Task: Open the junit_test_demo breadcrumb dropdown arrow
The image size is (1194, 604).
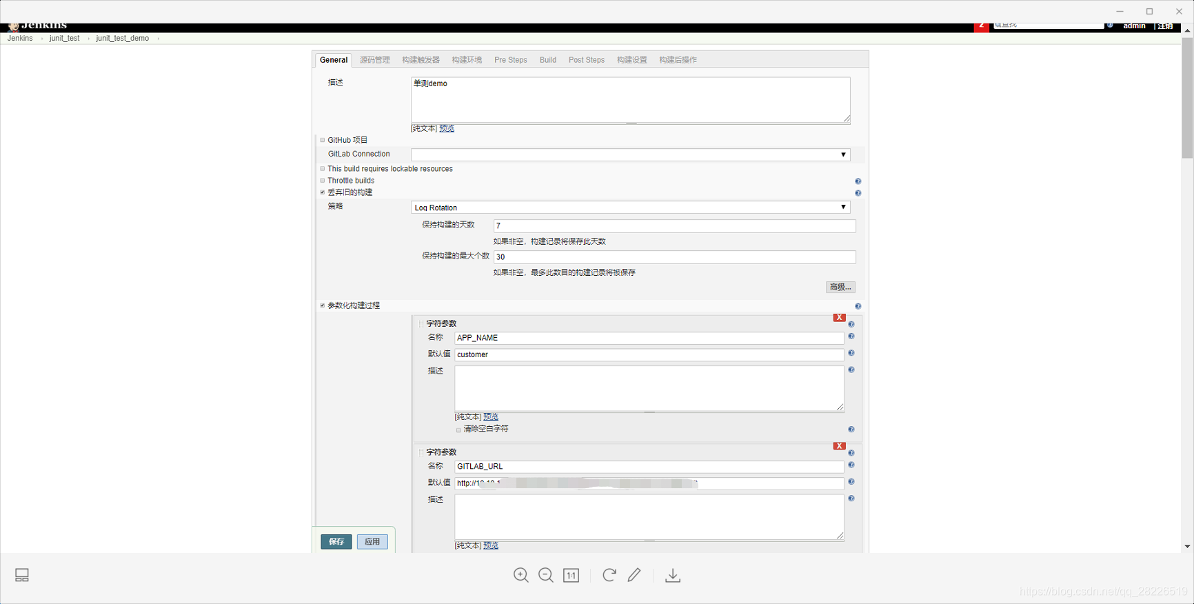Action: point(158,39)
